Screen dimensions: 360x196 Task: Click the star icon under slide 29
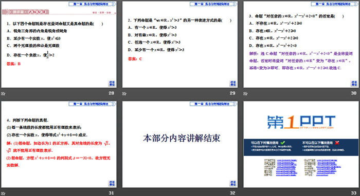[x=124, y=93]
